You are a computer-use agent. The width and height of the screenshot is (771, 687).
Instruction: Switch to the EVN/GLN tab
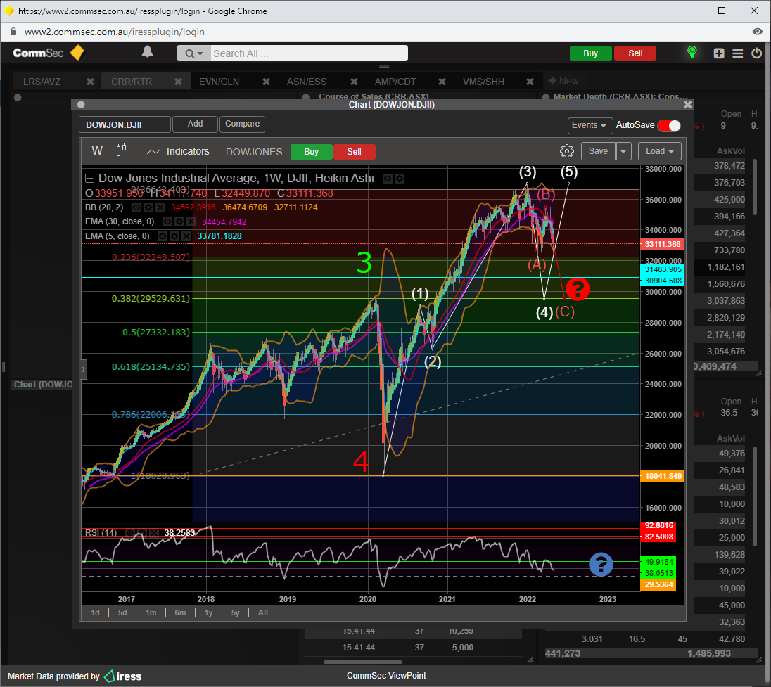(x=219, y=82)
